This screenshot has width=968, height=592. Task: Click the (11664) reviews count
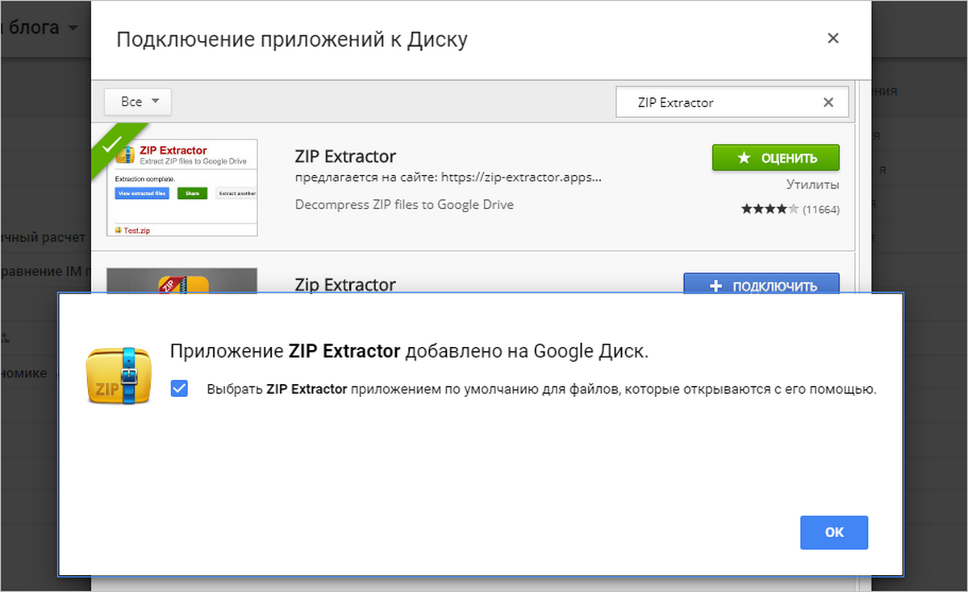821,210
